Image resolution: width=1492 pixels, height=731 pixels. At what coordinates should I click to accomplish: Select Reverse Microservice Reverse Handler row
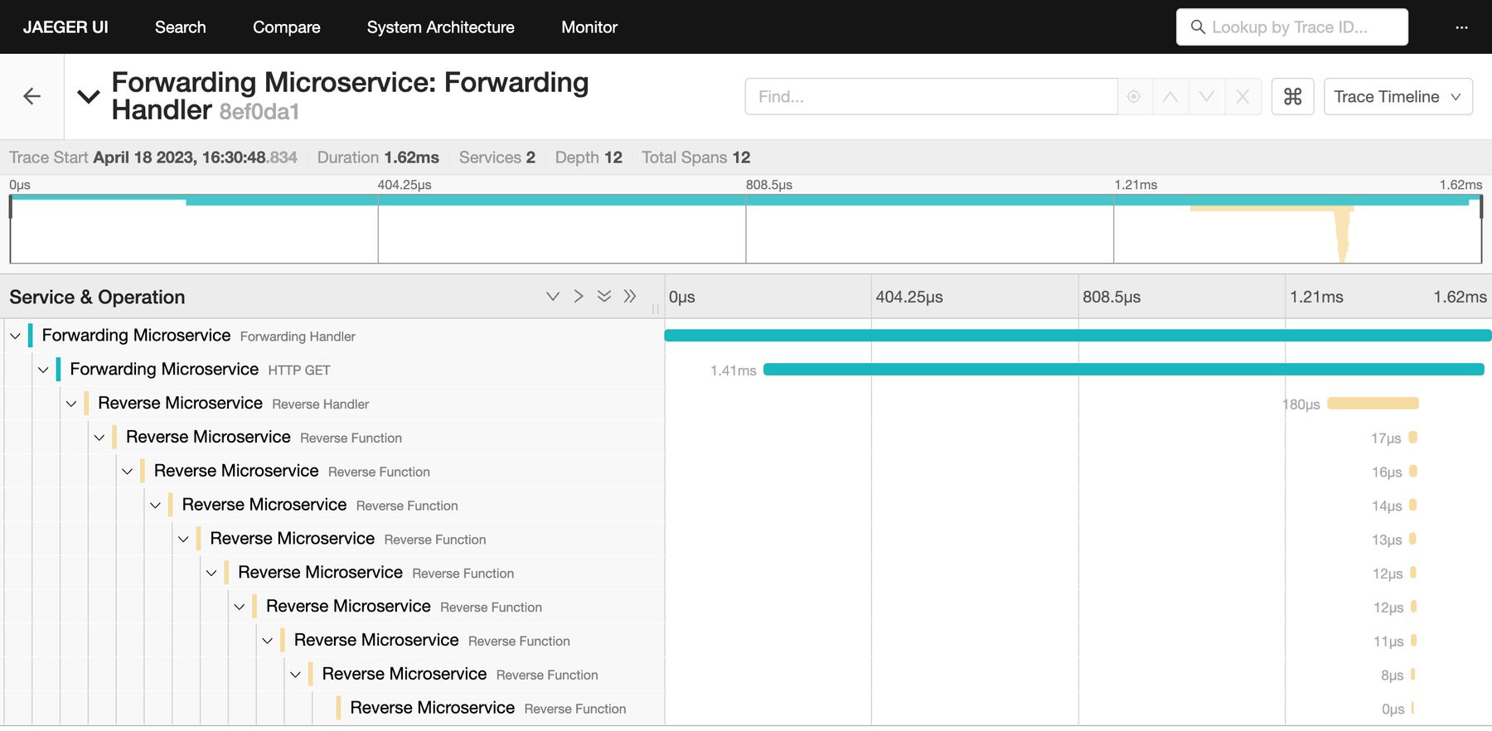click(233, 404)
